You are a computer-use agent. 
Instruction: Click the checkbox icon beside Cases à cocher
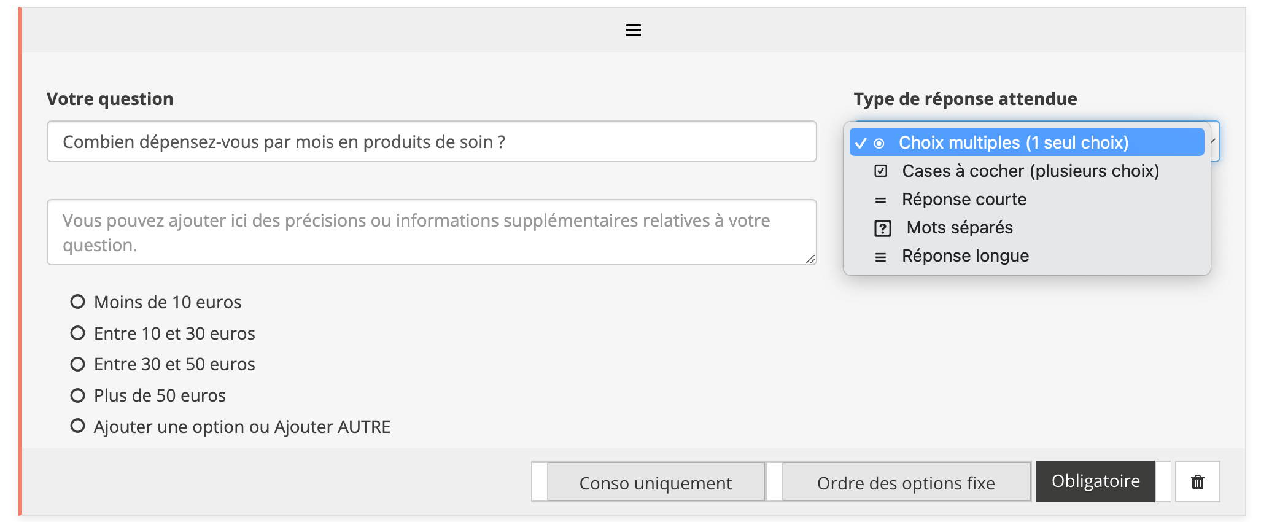(x=880, y=171)
